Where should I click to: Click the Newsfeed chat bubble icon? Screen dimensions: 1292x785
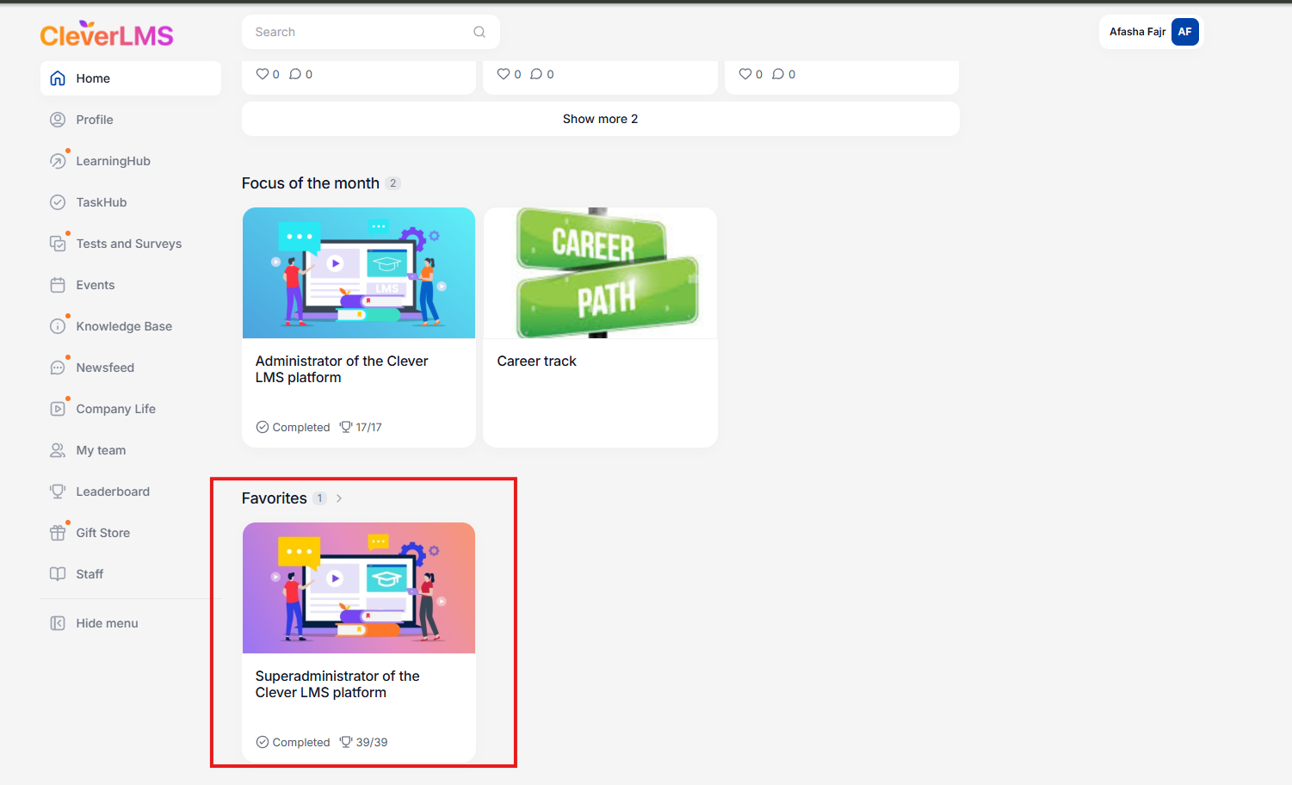click(x=58, y=368)
